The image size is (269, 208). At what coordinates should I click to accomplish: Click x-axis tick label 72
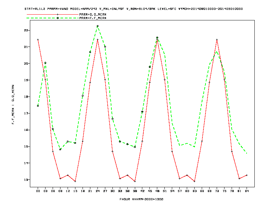(x=217, y=191)
